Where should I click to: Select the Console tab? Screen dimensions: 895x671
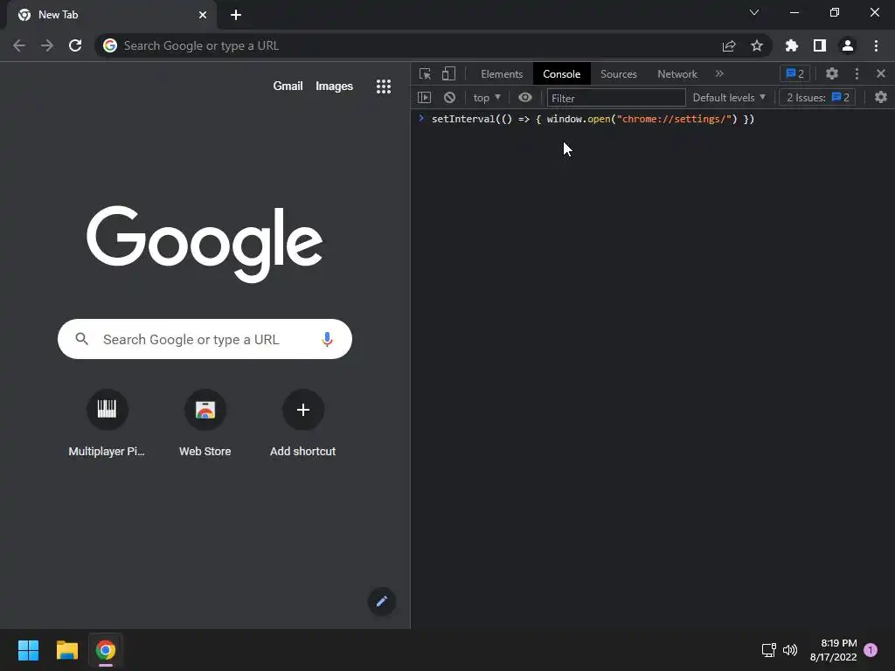(562, 74)
